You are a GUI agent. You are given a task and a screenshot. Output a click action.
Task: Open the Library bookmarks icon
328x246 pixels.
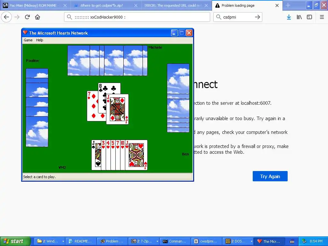[x=299, y=17]
